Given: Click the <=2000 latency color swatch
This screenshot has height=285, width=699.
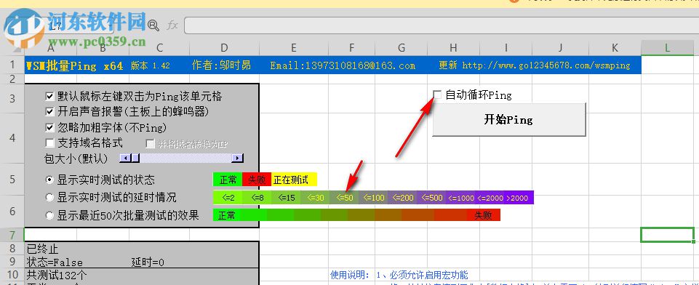Looking at the screenshot, I should click(490, 197).
